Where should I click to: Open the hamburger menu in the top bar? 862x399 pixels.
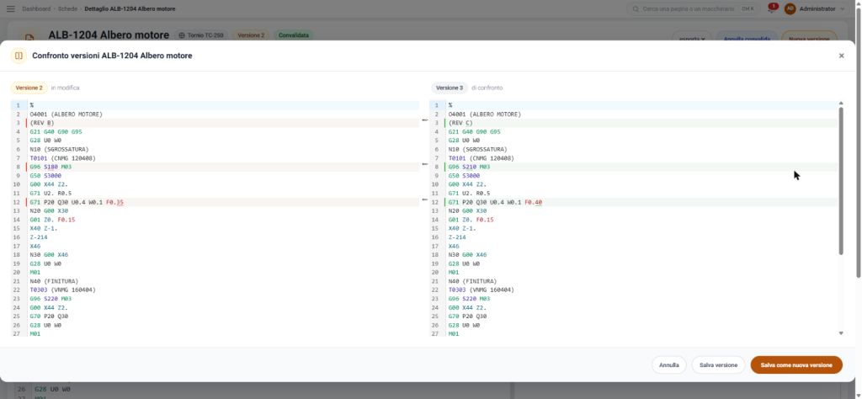pos(10,8)
